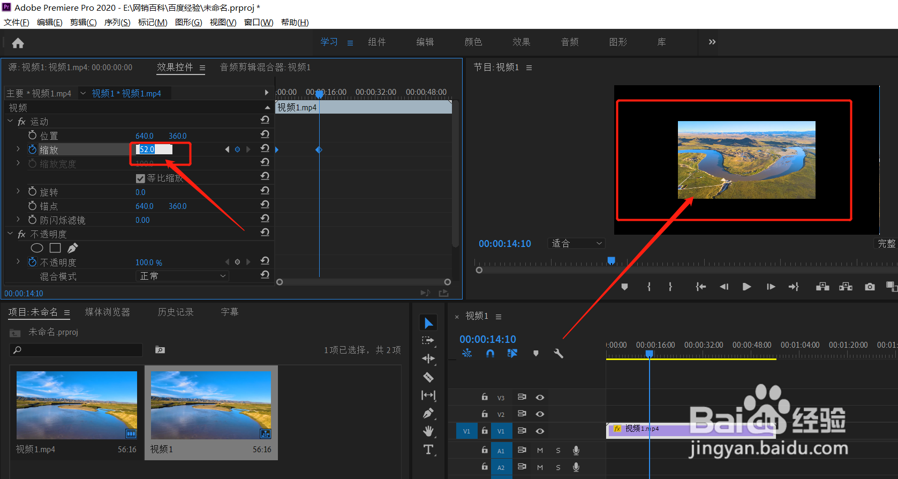Image resolution: width=898 pixels, height=479 pixels.
Task: Toggle animation stopwatch for 缩放
Action: [33, 149]
